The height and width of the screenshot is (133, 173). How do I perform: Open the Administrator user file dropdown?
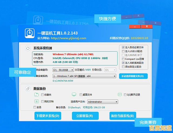[103, 102]
